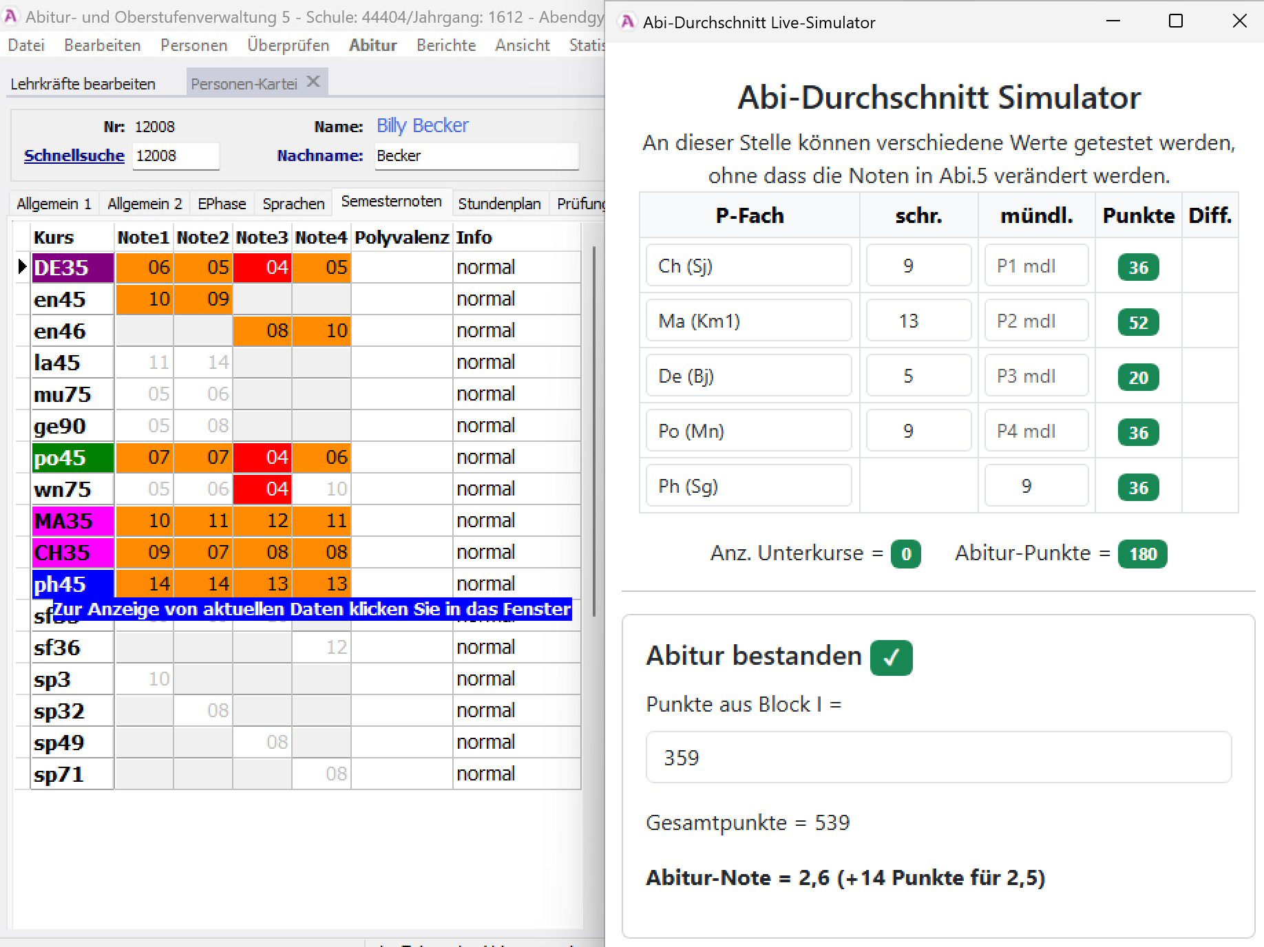
Task: Click the Simulator window app icon
Action: click(x=627, y=22)
